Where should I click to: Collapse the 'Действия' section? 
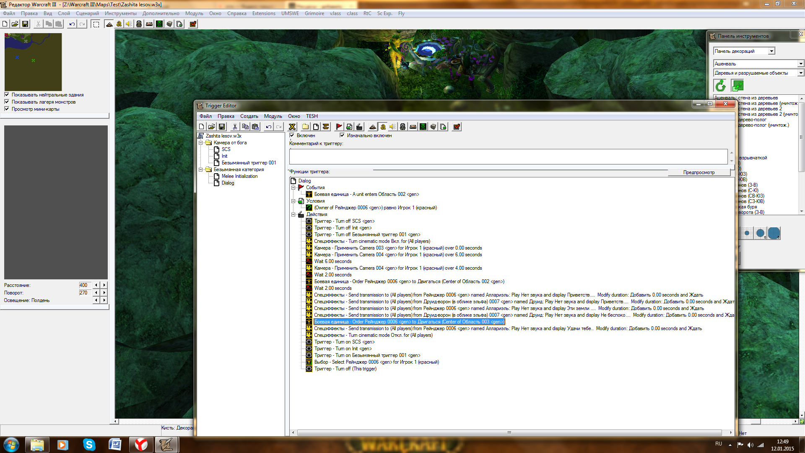[293, 214]
